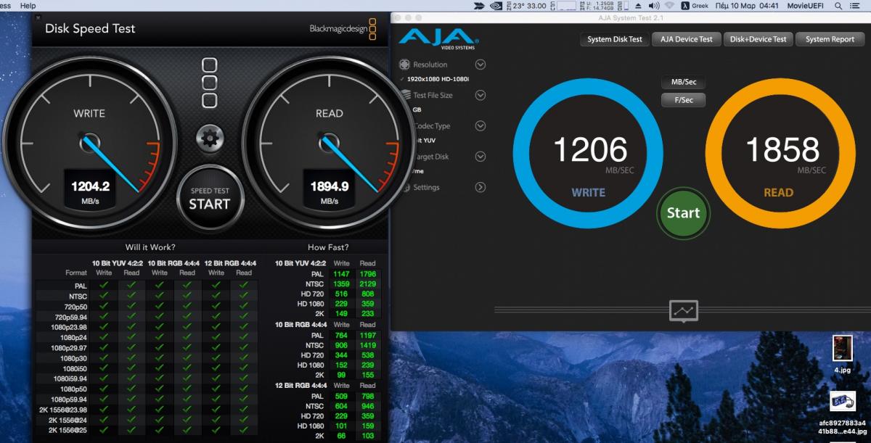
Task: Open the Help menu
Action: (x=28, y=5)
